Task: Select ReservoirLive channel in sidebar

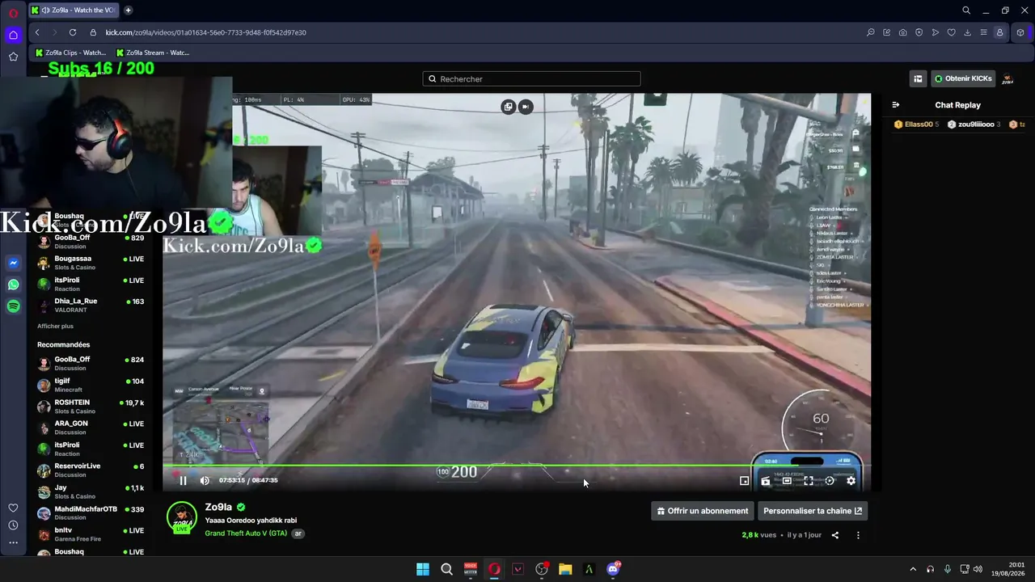Action: click(x=91, y=470)
